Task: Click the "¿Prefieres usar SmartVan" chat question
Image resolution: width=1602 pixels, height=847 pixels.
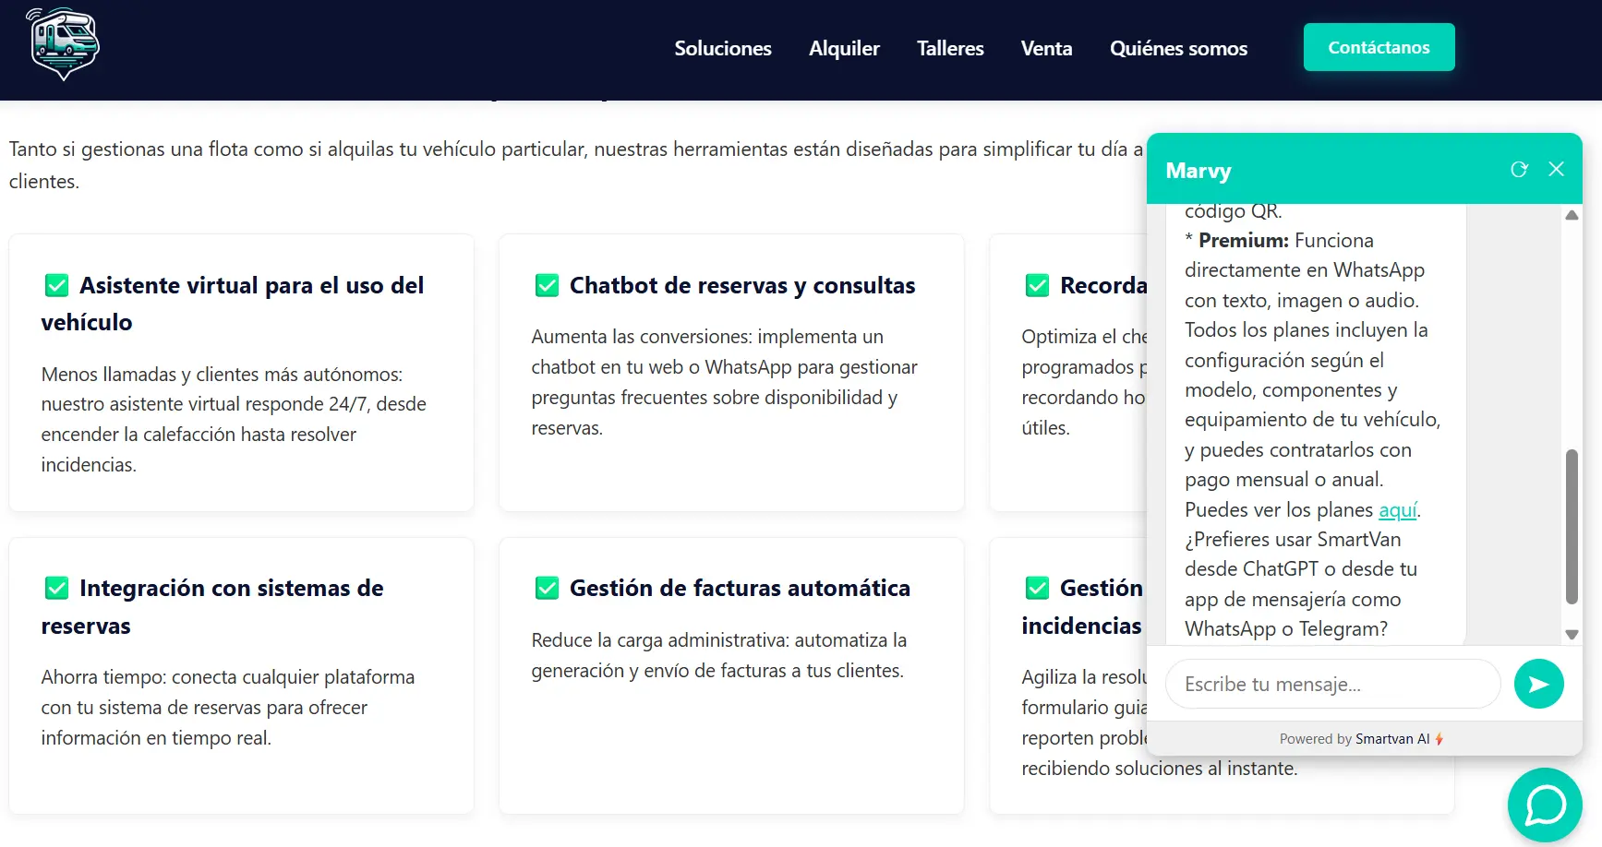Action: [x=1301, y=584]
